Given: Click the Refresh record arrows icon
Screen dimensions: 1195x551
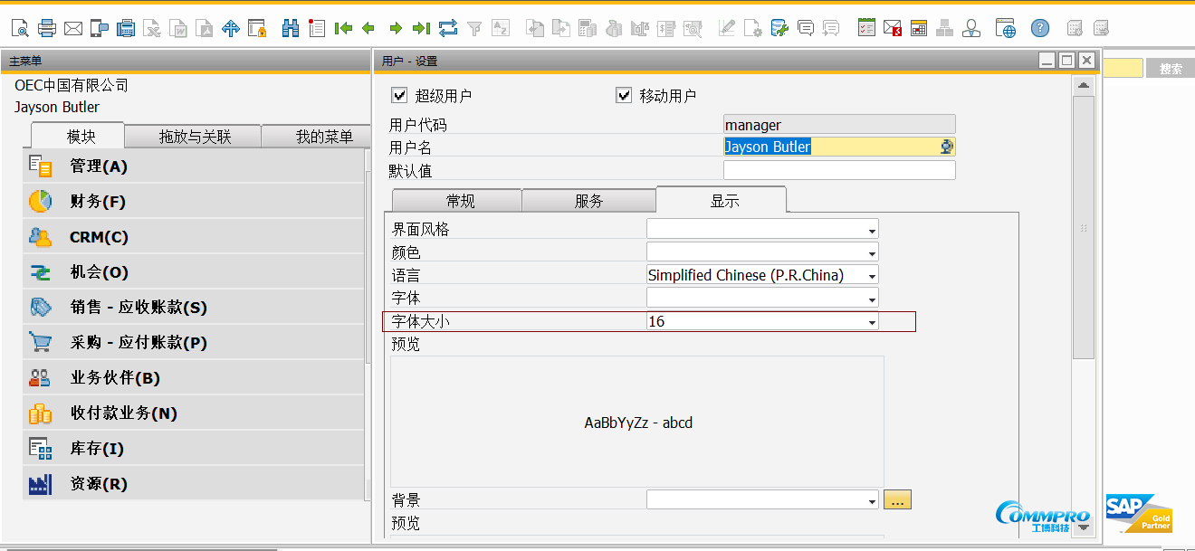Looking at the screenshot, I should click(448, 28).
